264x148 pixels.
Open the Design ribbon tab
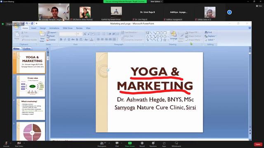tap(43, 28)
